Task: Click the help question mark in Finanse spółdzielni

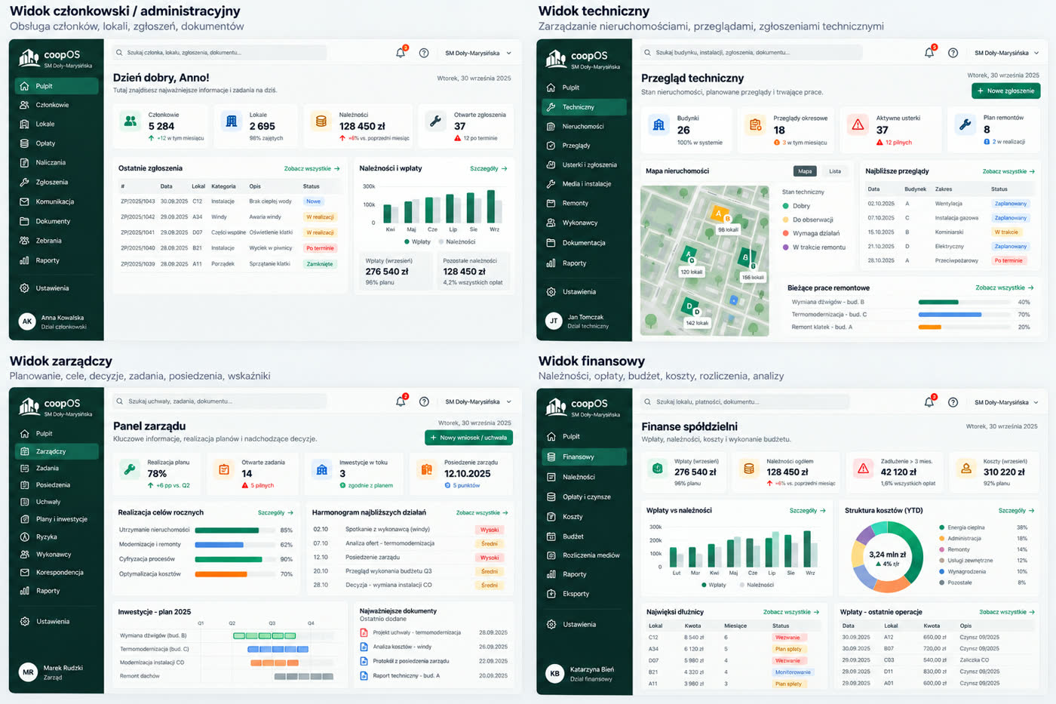Action: [x=953, y=402]
